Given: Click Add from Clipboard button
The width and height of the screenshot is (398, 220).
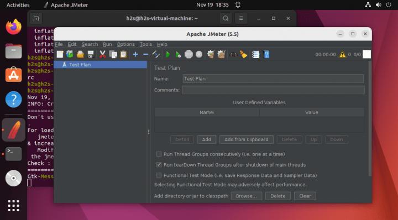Looking at the screenshot, I should [246, 139].
